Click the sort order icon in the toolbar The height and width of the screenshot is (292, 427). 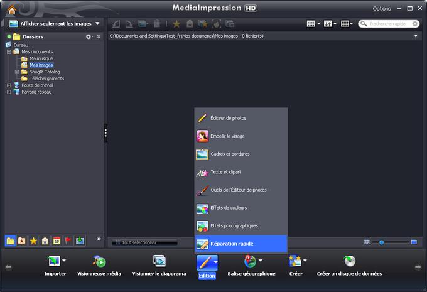click(x=328, y=24)
